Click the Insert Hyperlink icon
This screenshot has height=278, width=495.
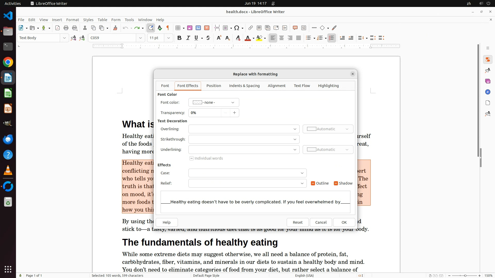[250, 28]
